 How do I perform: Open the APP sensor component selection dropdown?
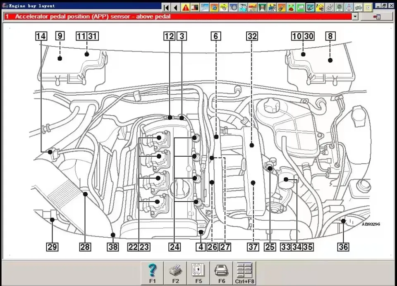(355, 17)
